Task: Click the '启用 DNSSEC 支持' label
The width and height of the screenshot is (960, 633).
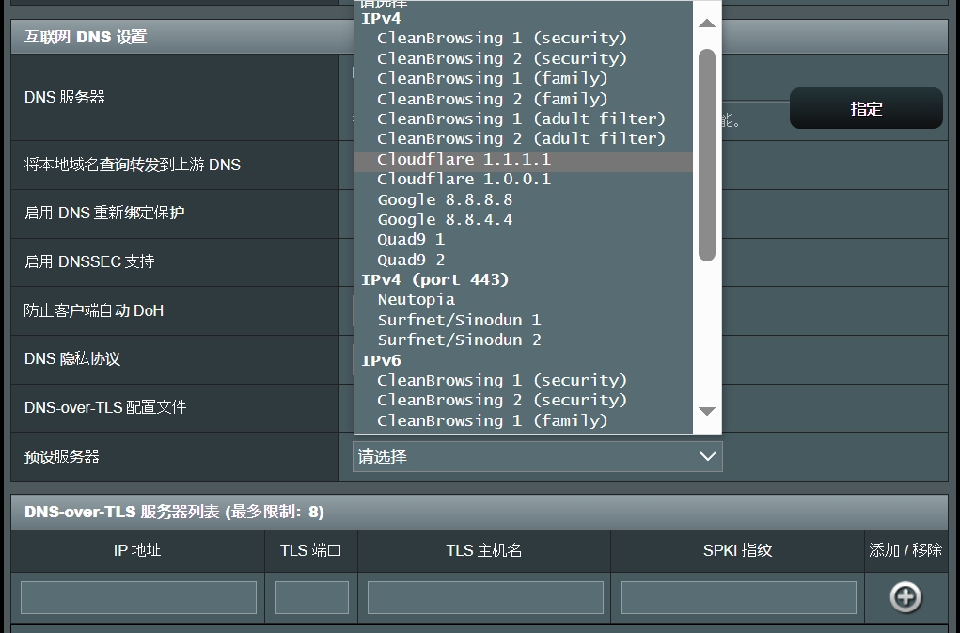Action: click(x=89, y=262)
